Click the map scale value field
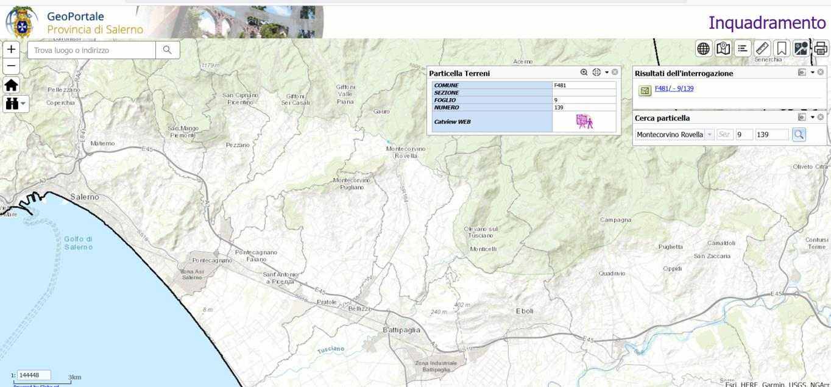 [x=34, y=375]
